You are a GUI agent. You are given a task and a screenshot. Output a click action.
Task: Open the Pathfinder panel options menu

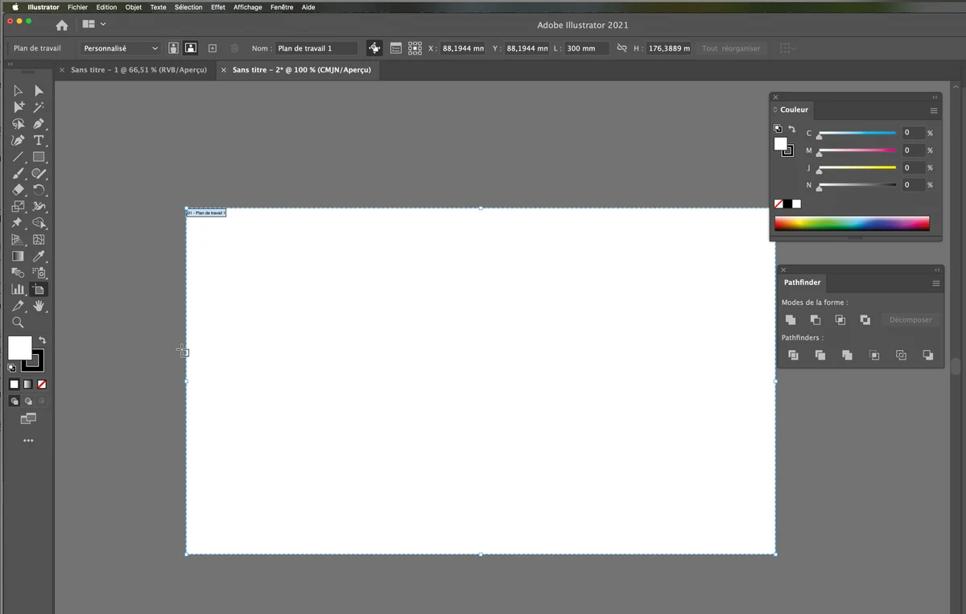pos(936,283)
